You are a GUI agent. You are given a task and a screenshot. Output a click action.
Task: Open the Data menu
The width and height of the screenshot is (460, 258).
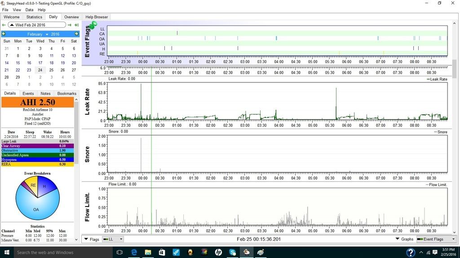point(29,10)
